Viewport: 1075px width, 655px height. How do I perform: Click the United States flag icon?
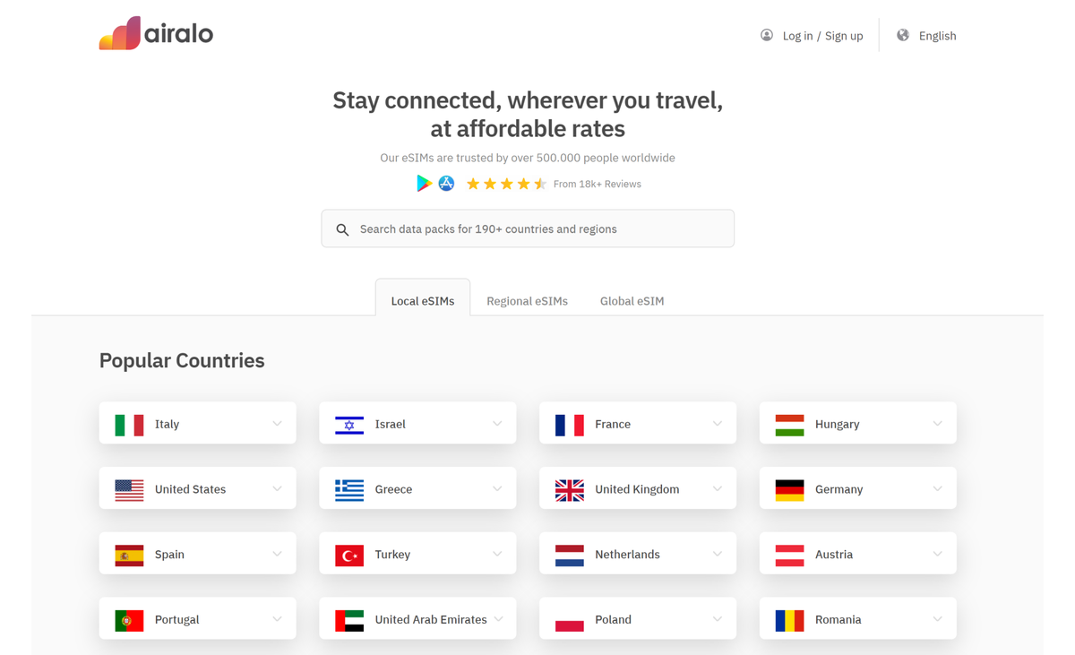tap(129, 490)
